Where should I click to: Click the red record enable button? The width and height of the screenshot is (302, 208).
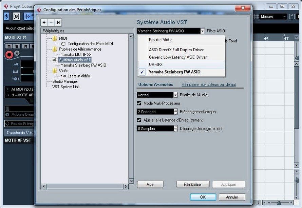(x=9, y=54)
